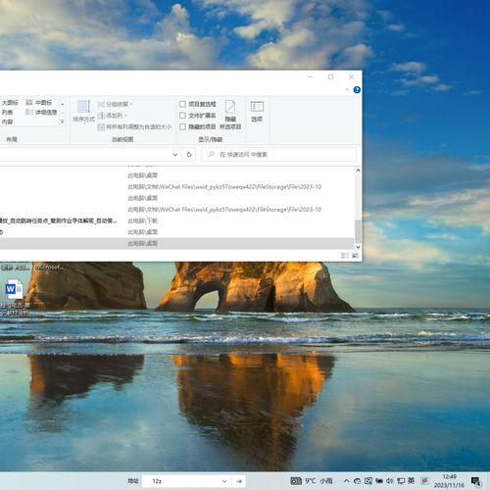Viewport: 490px width, 490px height.
Task: Open the taskbar clock 12:49 2023/11/16
Action: (449, 481)
